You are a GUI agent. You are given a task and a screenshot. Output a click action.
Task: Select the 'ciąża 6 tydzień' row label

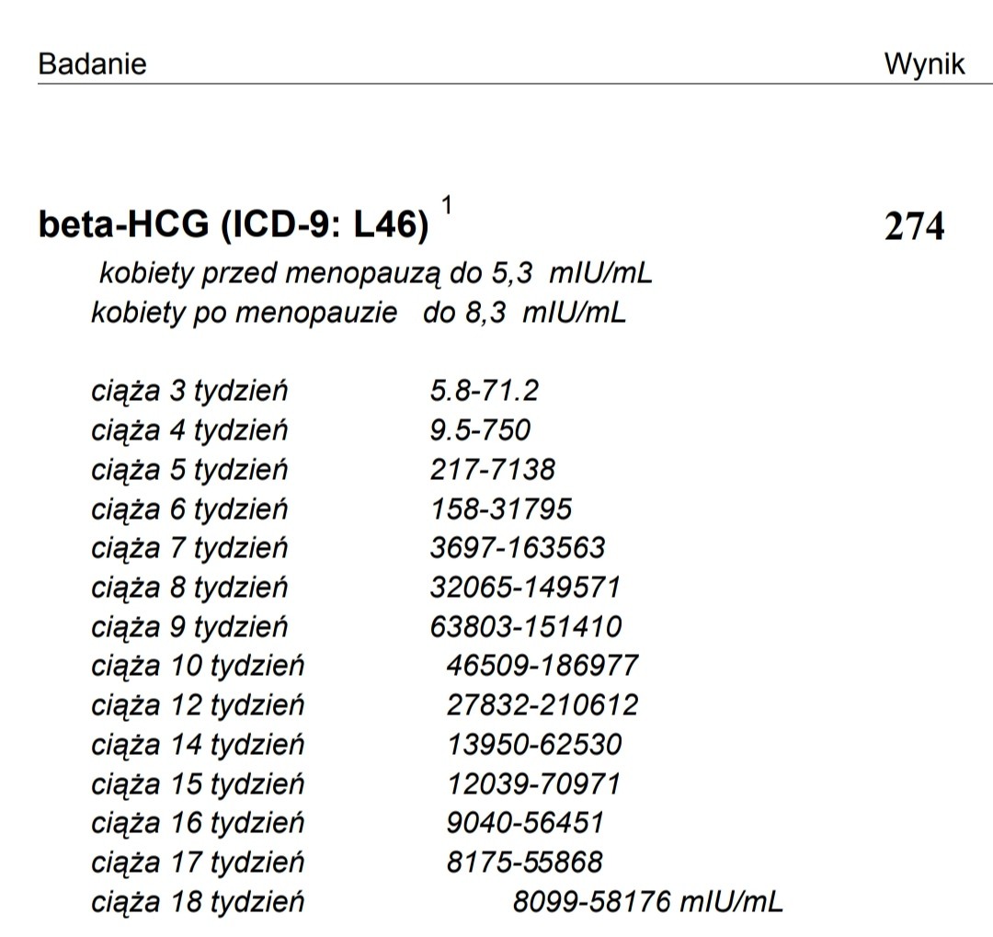(x=189, y=508)
